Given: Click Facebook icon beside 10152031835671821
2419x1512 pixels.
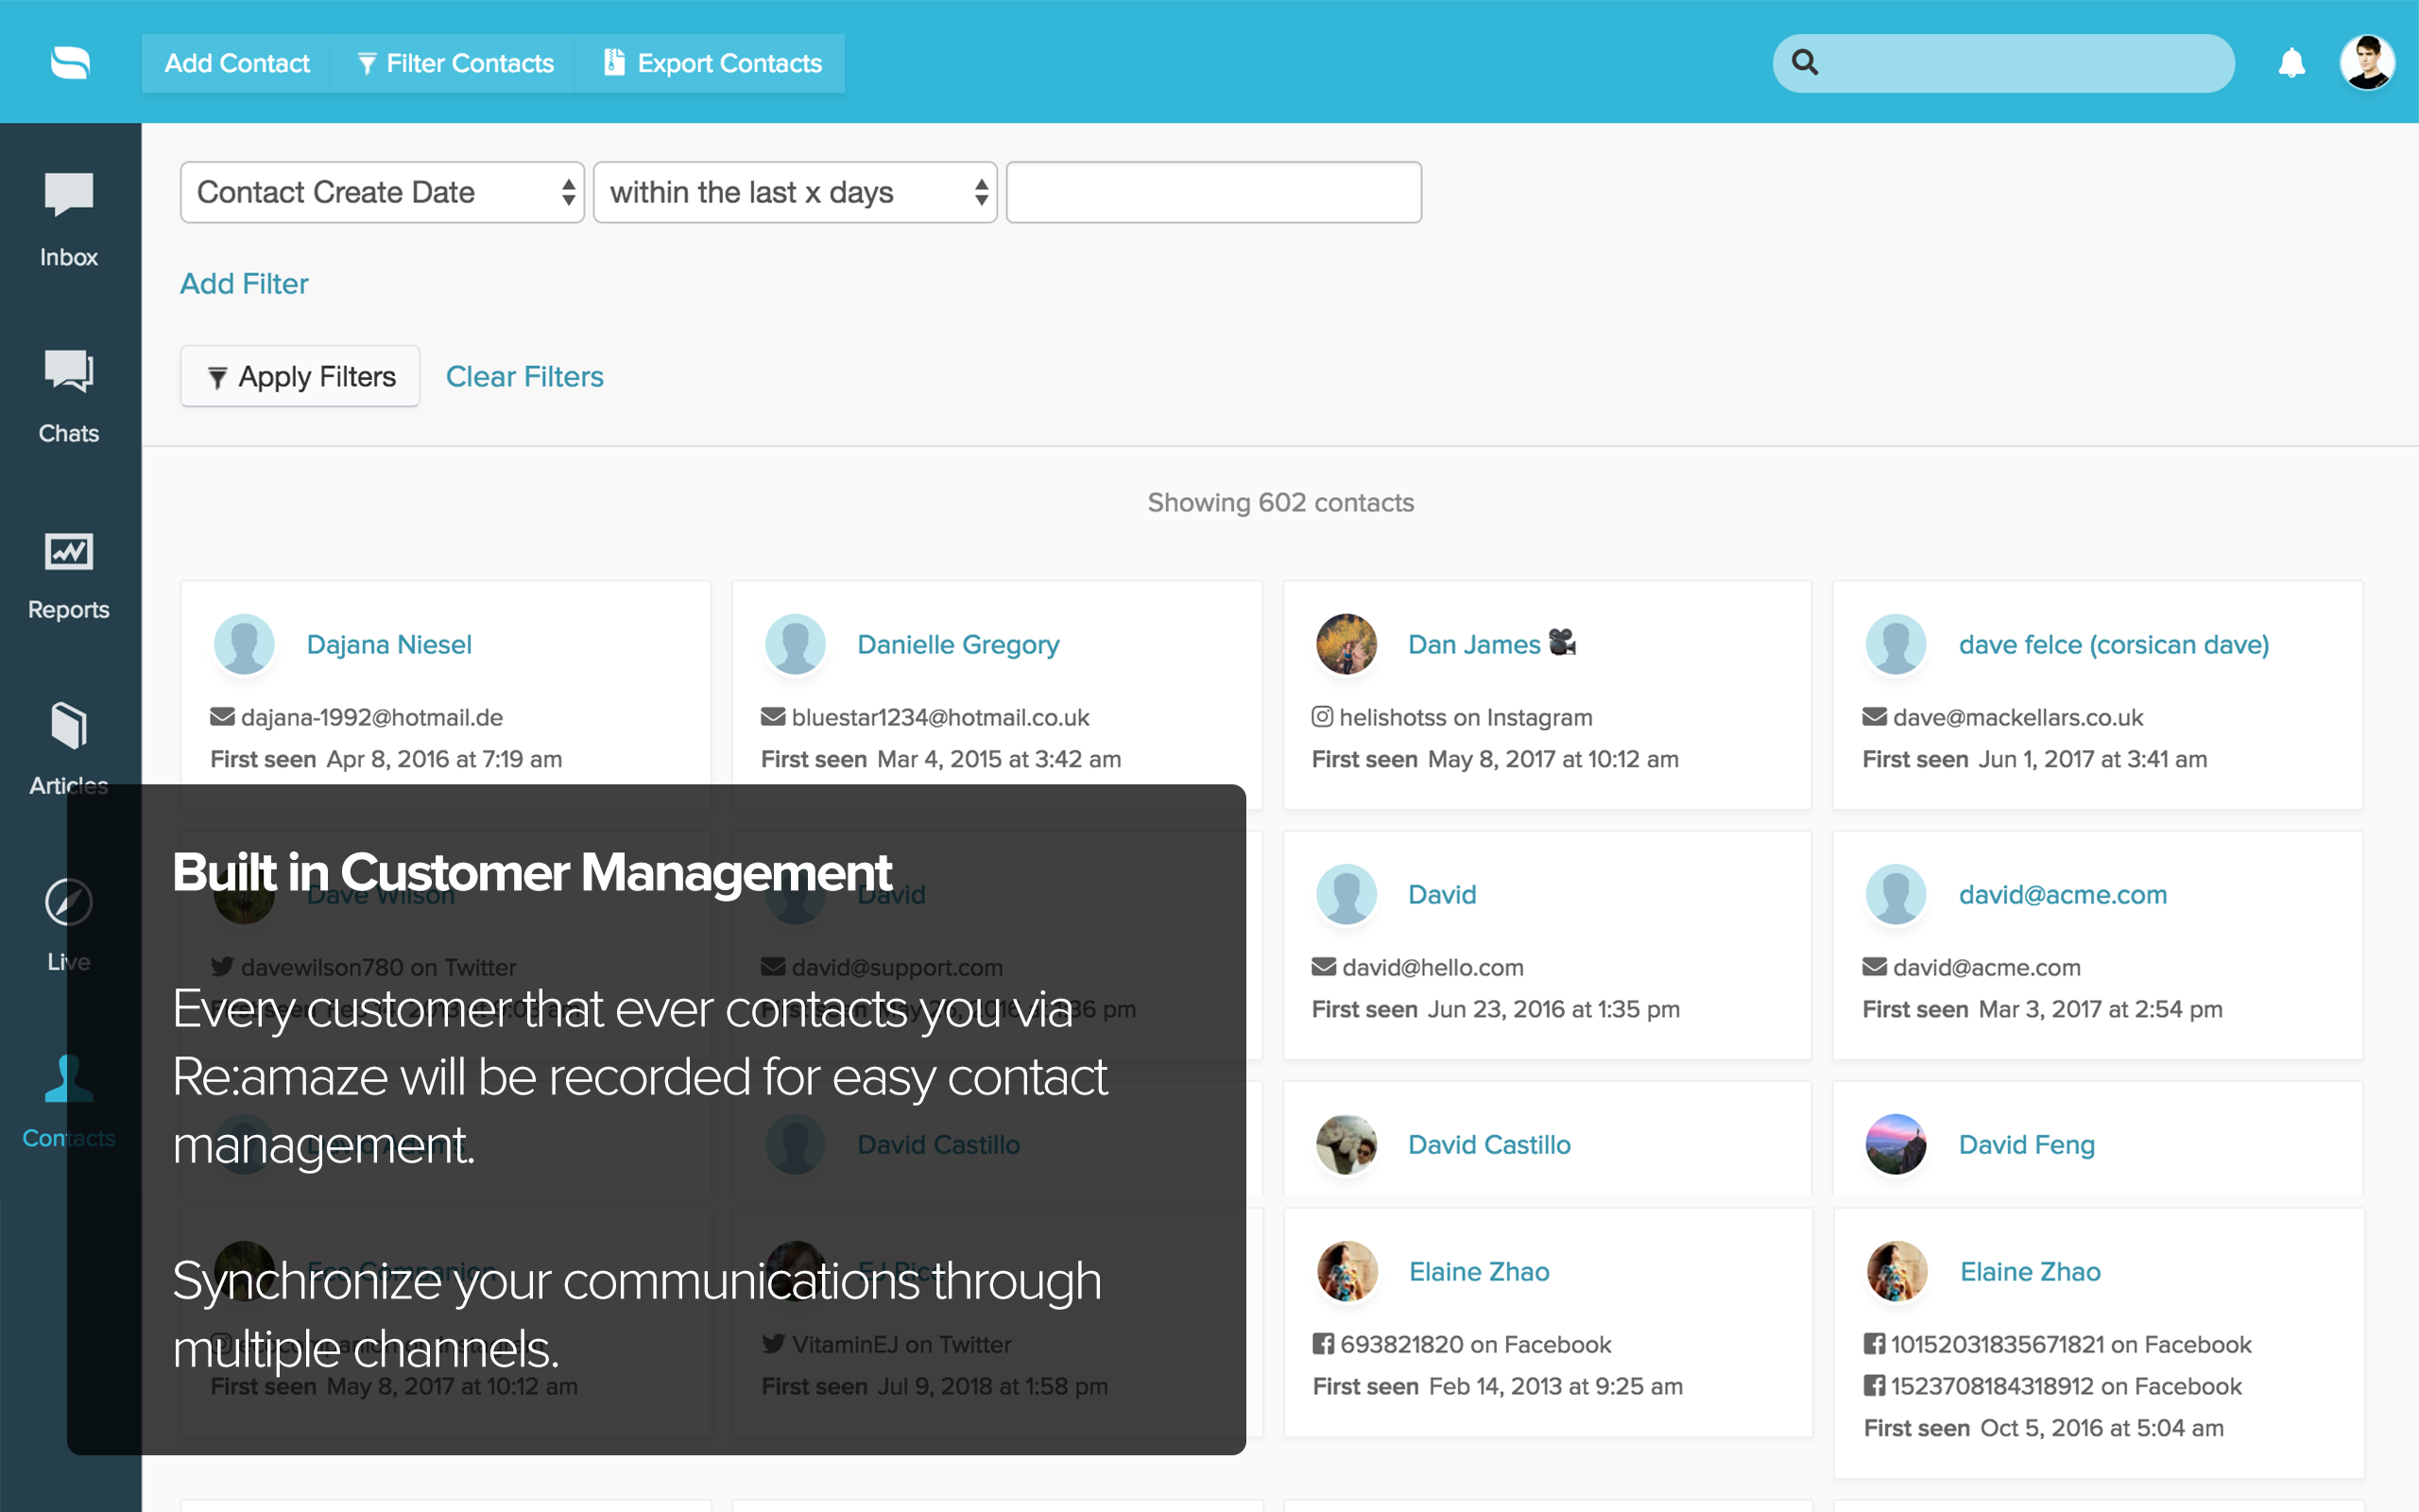Looking at the screenshot, I should (1874, 1344).
